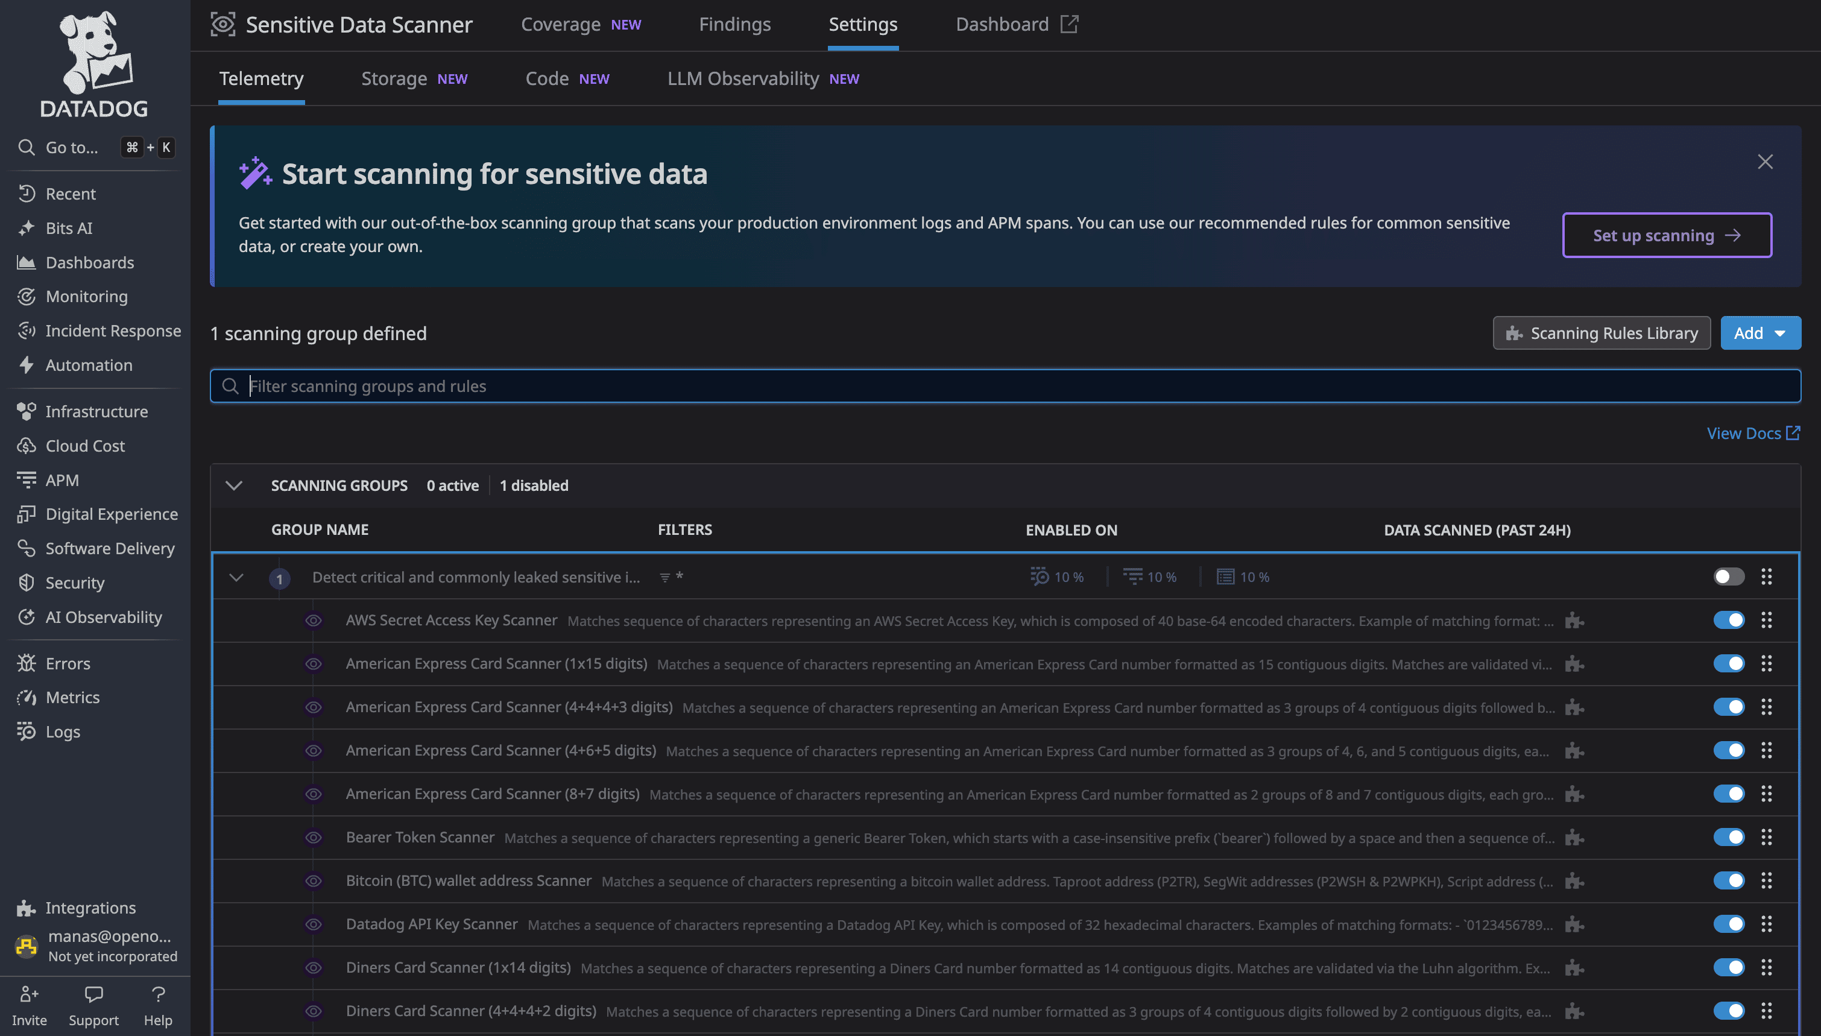Viewport: 1821px width, 1036px height.
Task: Enable the disabled scanning group toggle
Action: point(1729,576)
